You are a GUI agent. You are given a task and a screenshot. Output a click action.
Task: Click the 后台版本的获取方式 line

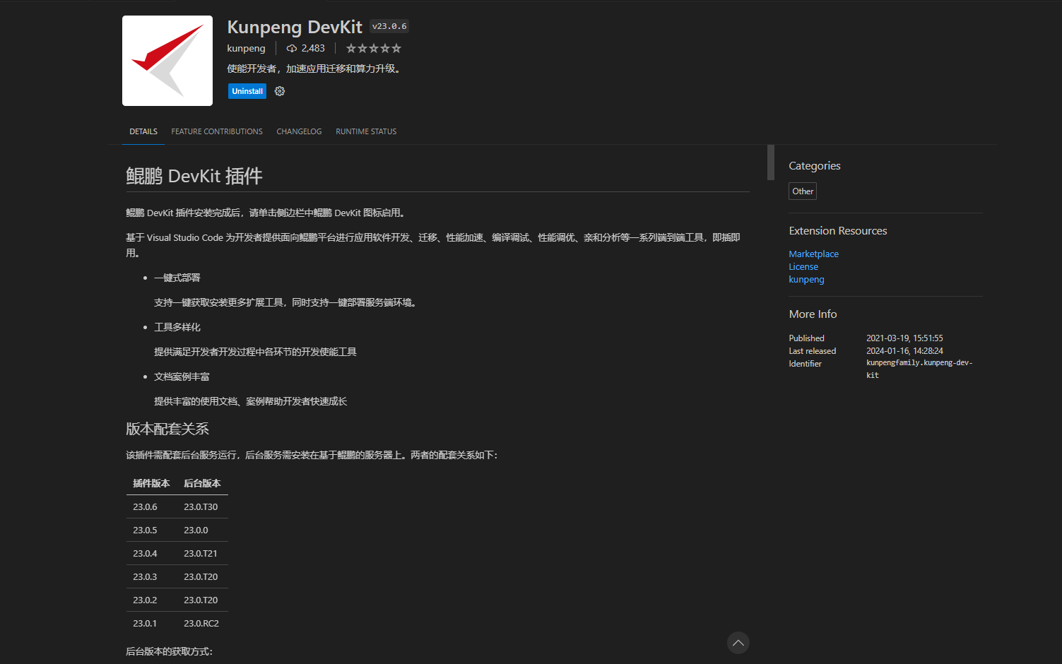(169, 651)
